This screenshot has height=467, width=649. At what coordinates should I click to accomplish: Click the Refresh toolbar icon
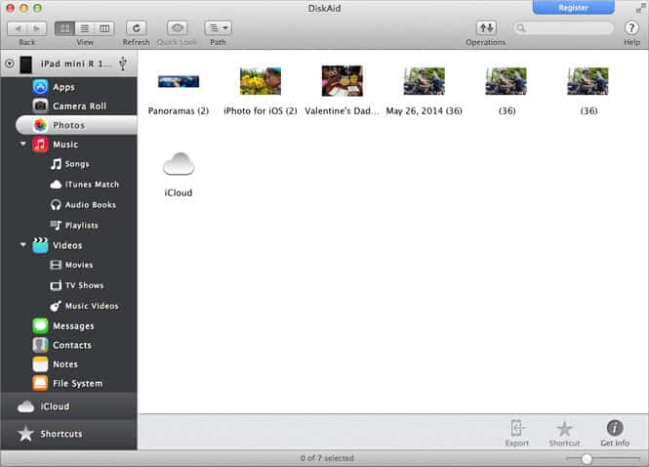tap(137, 28)
